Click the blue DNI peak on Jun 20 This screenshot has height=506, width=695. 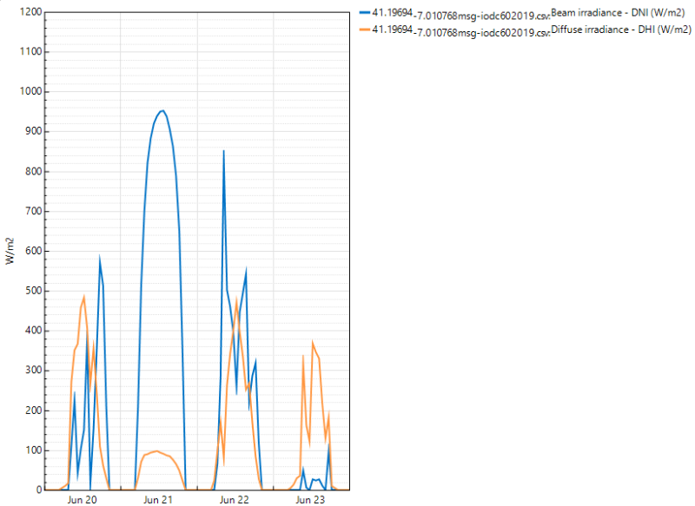100,259
